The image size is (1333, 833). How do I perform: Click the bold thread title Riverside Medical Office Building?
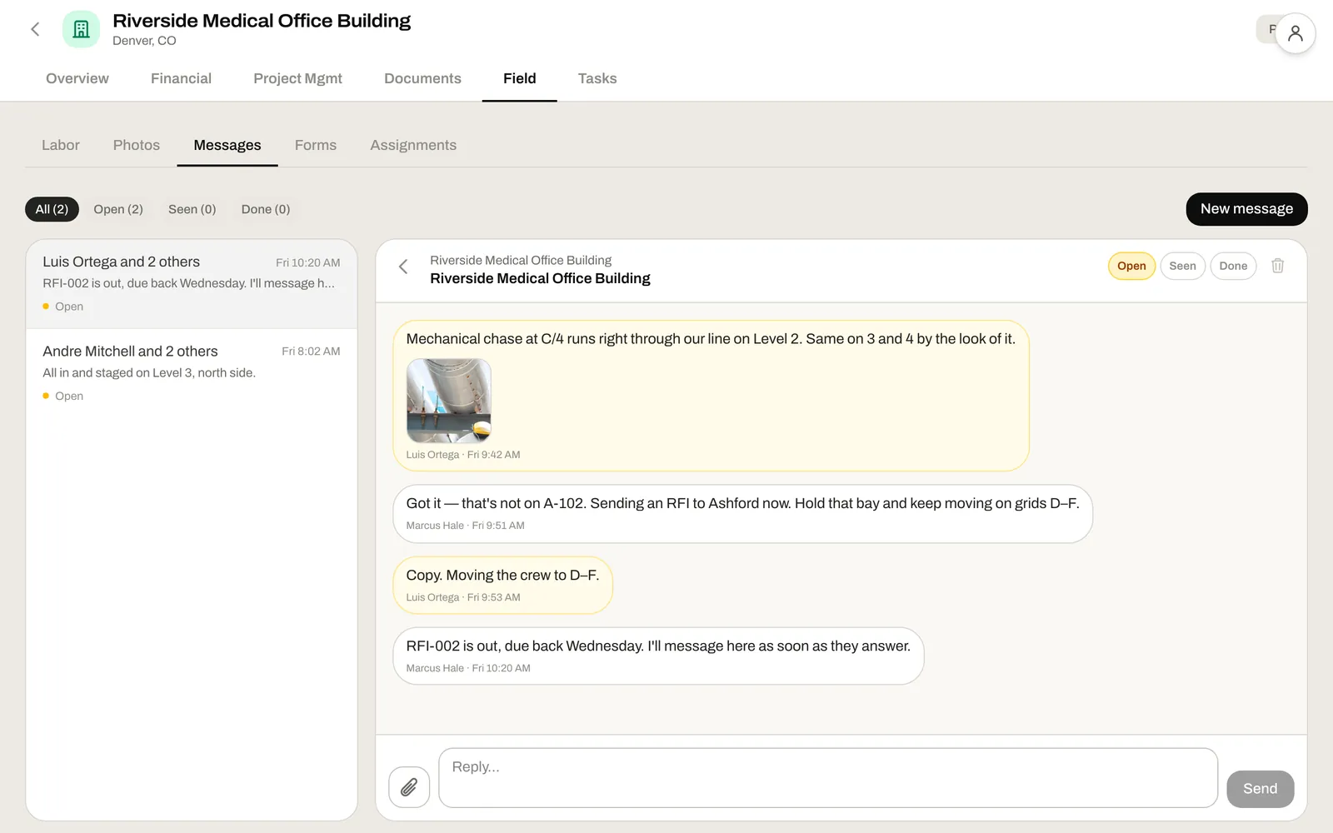click(x=540, y=278)
